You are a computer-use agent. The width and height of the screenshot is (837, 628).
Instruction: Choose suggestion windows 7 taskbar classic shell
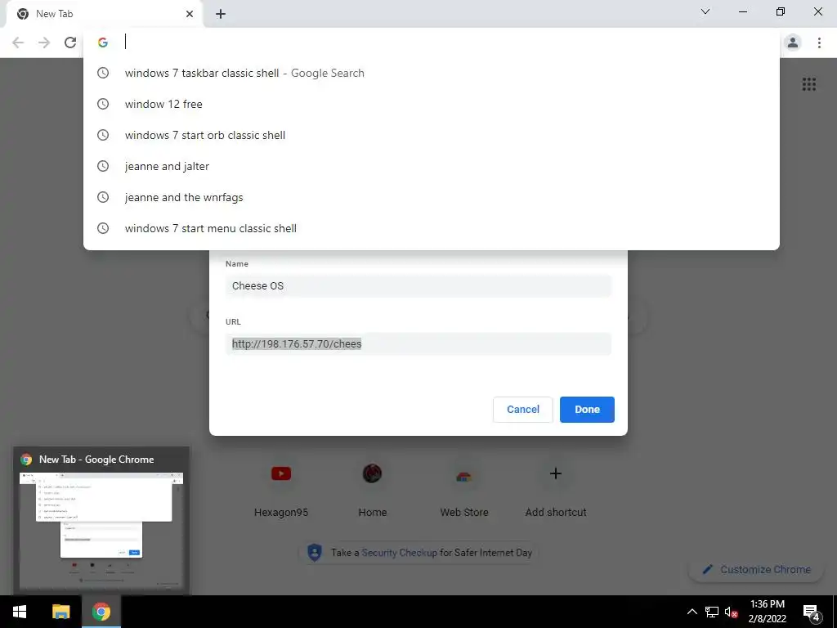432,73
